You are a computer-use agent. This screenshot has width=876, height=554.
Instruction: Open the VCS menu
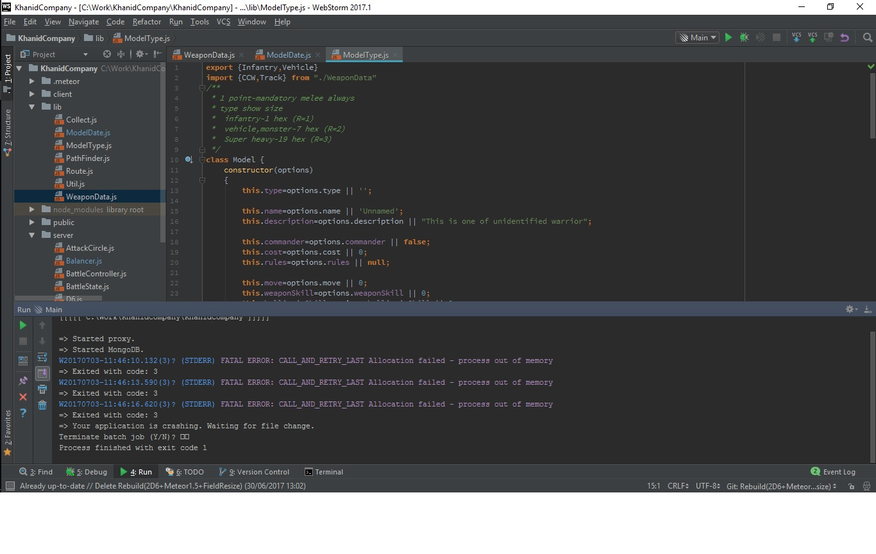[x=223, y=22]
